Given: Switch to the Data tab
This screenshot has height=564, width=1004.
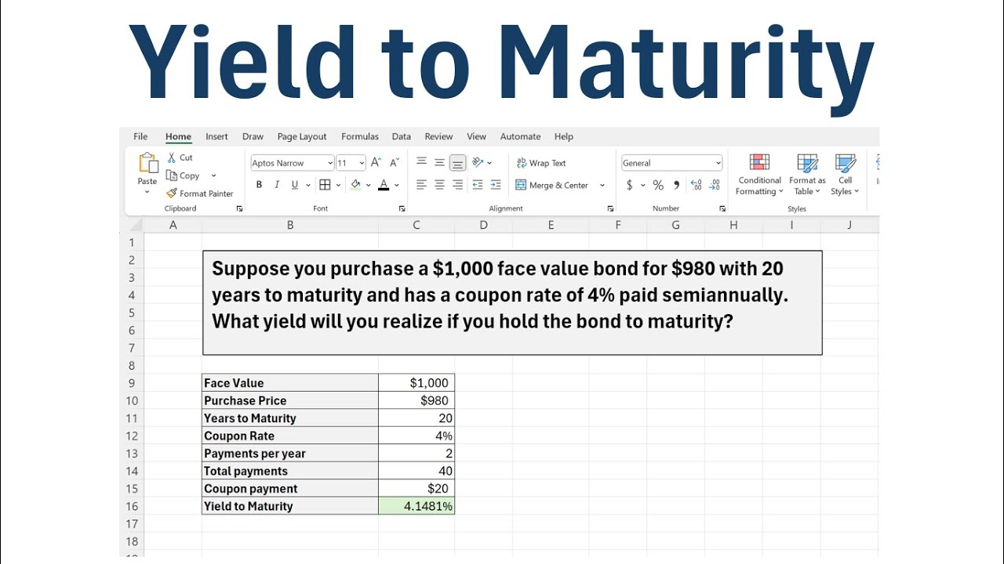Looking at the screenshot, I should tap(402, 136).
